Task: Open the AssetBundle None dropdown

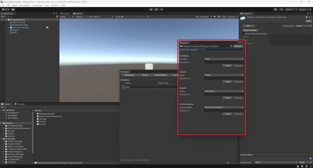Action: click(x=276, y=162)
